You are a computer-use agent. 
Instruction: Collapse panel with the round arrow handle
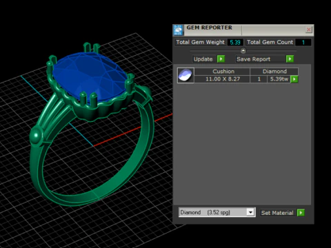click(243, 50)
